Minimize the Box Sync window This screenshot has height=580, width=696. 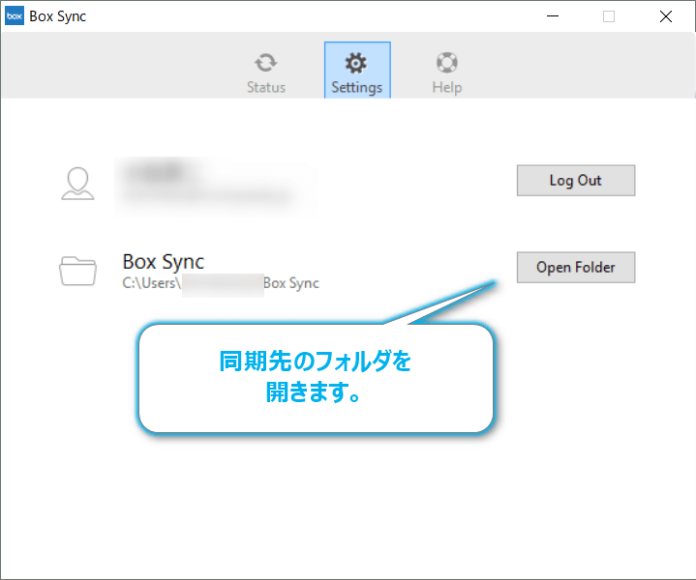click(x=552, y=16)
